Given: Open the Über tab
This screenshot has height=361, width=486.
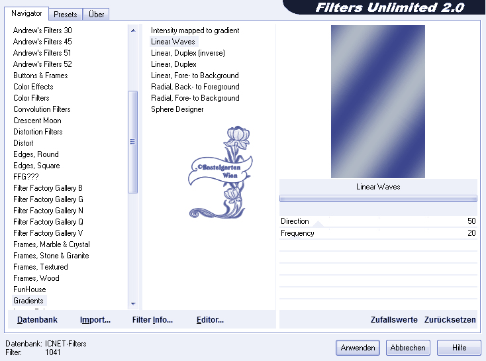Looking at the screenshot, I should click(x=96, y=15).
